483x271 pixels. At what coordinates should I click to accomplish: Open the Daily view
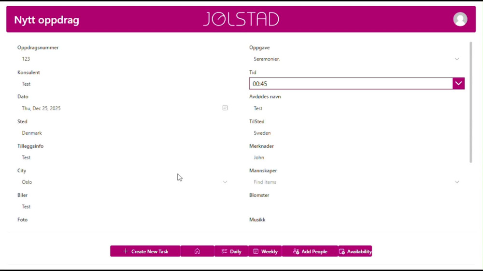pyautogui.click(x=231, y=251)
